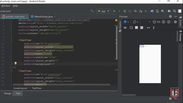Viewport: 183px width, 103px height.
Task: Switch to MainActivity.java tab
Action: click(x=43, y=17)
